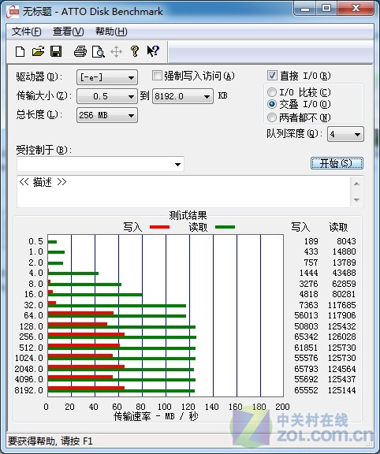
Task: Click write value 65793
Action: pyautogui.click(x=306, y=369)
